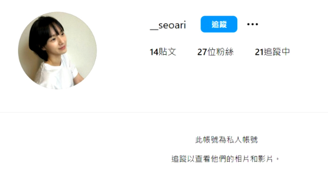The width and height of the screenshot is (328, 184).
Task: Show the 21追蹤中 following list
Action: (x=272, y=52)
